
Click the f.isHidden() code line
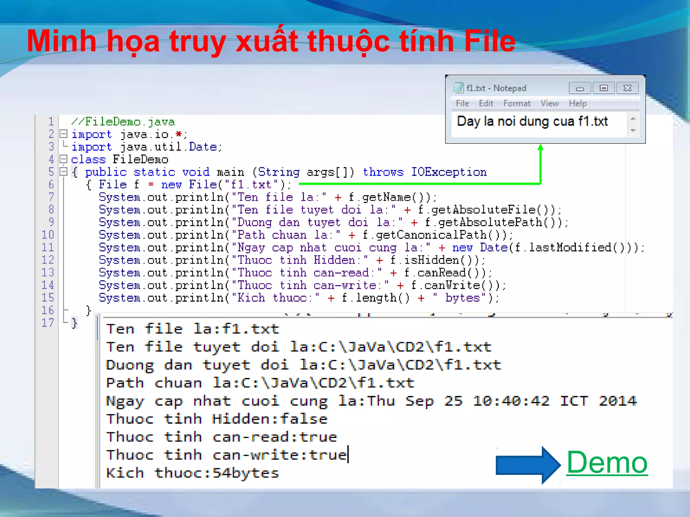(x=292, y=260)
